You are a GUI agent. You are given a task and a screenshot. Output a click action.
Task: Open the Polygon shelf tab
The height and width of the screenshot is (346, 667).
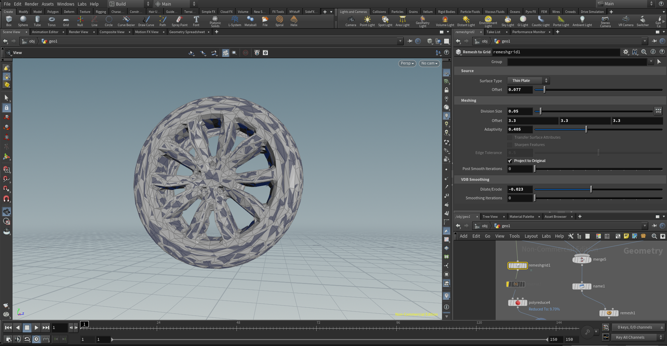(53, 12)
